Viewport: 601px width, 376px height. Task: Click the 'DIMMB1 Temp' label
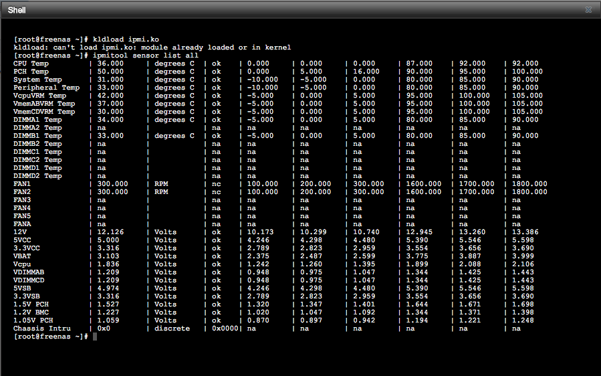point(37,136)
